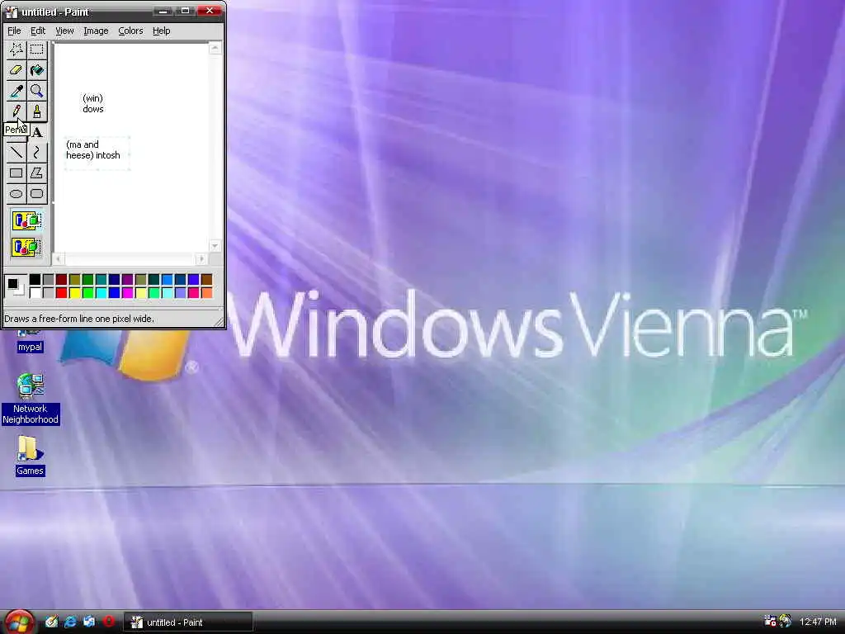Choose the bright red palette color

(x=61, y=293)
